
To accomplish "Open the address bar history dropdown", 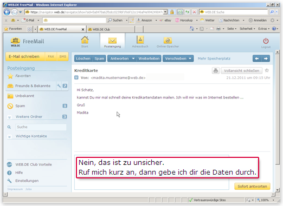I will pyautogui.click(x=165, y=12).
